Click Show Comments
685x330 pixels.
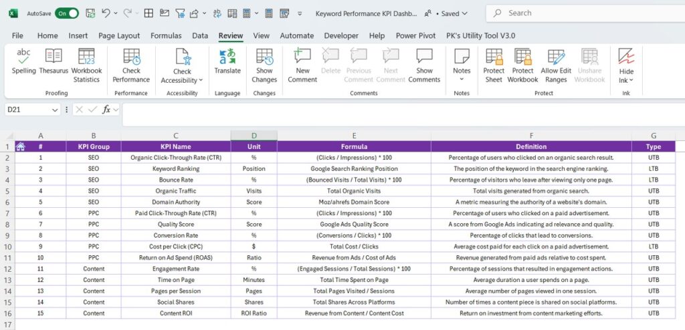pyautogui.click(x=424, y=66)
